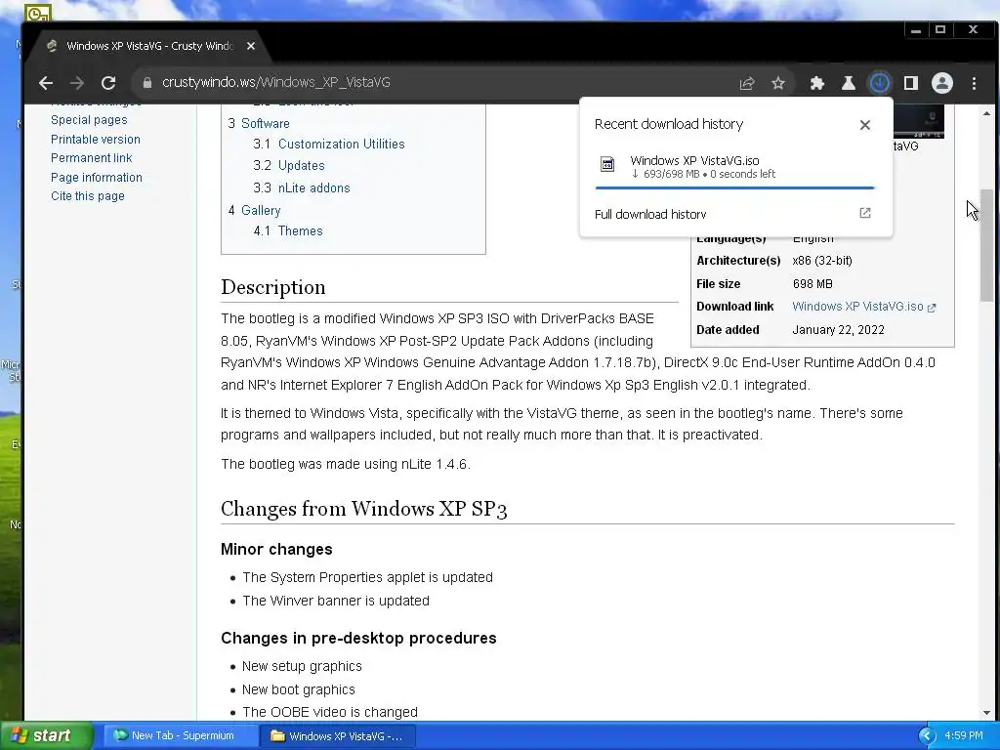
Task: Click the 698 MB file size value
Action: click(812, 284)
